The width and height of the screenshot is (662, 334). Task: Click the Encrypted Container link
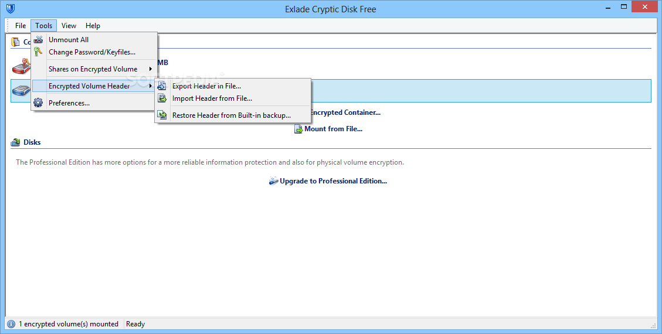[x=345, y=113]
